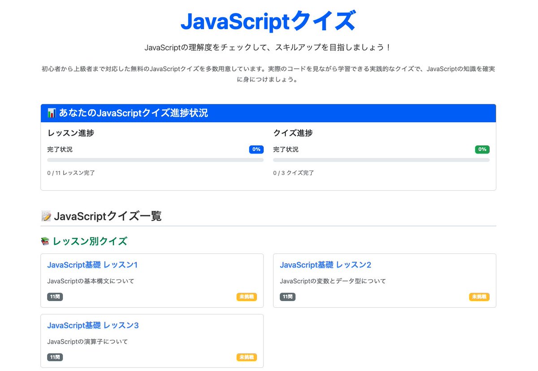Click the bar chart emoji in progress header

coord(52,113)
